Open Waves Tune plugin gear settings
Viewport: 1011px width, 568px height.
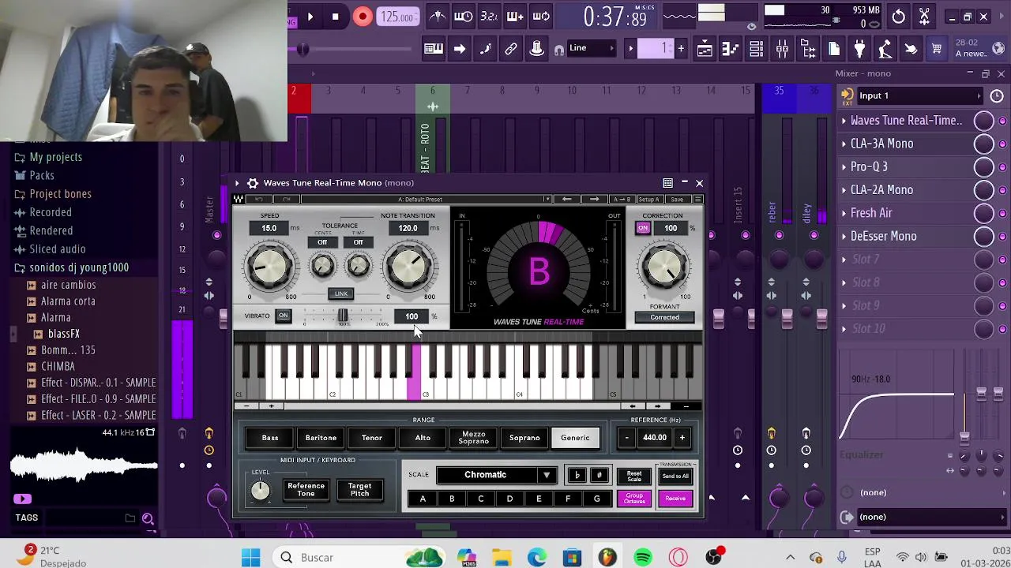coord(252,183)
